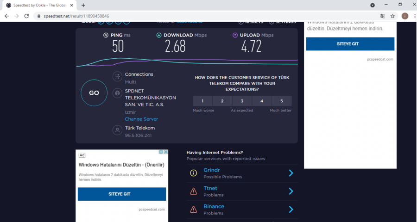
Task: Click the Grindr info warning icon
Action: tap(193, 173)
